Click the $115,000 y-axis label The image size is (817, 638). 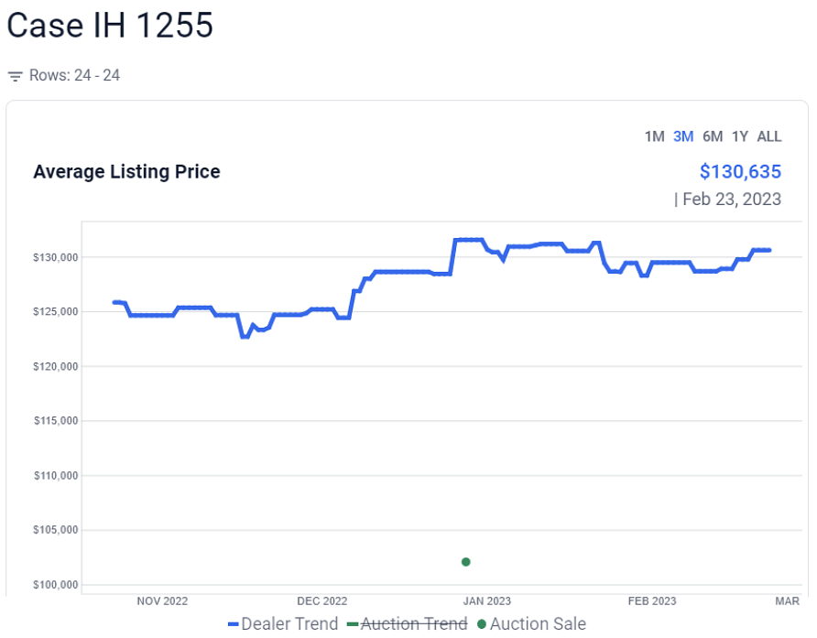coord(56,420)
